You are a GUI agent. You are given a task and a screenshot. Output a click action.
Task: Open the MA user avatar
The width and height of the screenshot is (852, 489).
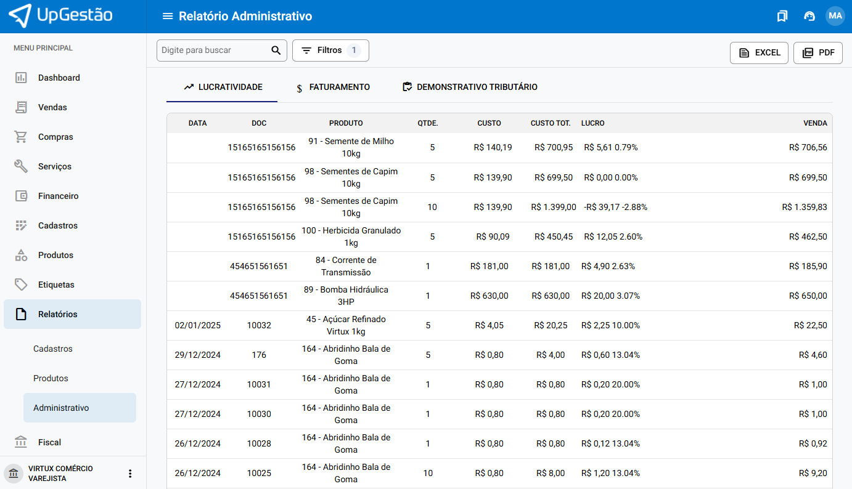coord(835,16)
